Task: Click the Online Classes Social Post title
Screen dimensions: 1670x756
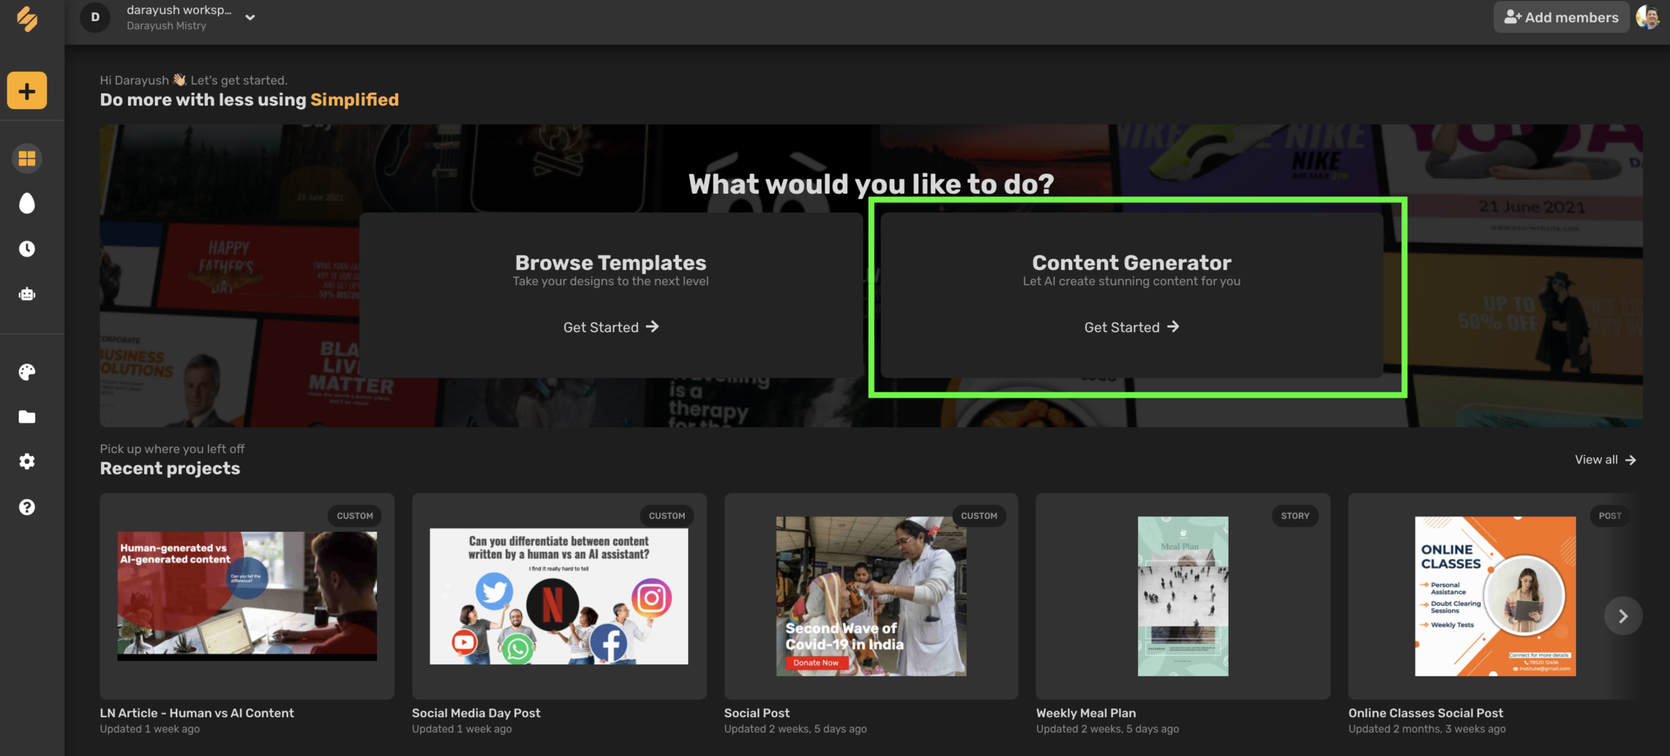Action: [1425, 713]
